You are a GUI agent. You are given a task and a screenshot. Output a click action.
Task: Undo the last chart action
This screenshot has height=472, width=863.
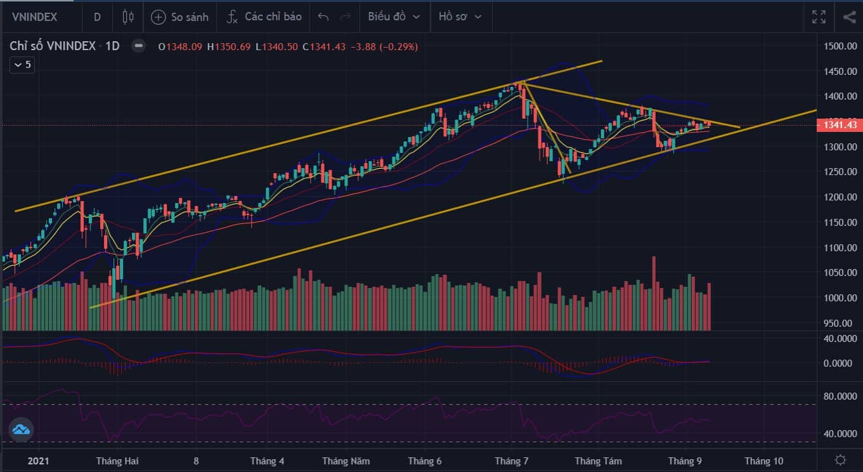click(x=323, y=16)
